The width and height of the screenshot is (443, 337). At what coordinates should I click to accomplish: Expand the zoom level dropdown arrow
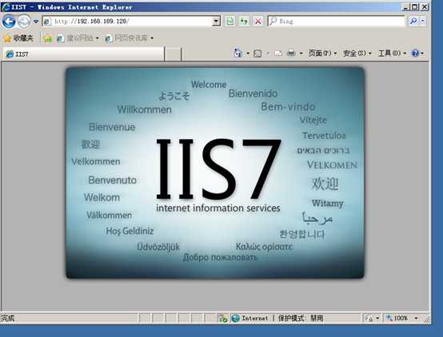pos(416,319)
